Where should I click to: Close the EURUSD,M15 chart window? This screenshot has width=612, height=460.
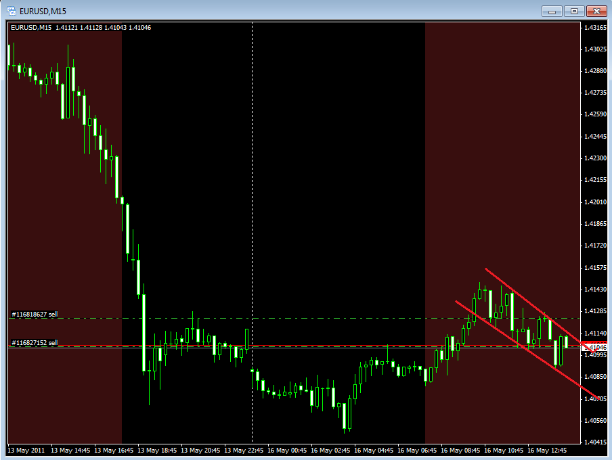click(x=596, y=11)
